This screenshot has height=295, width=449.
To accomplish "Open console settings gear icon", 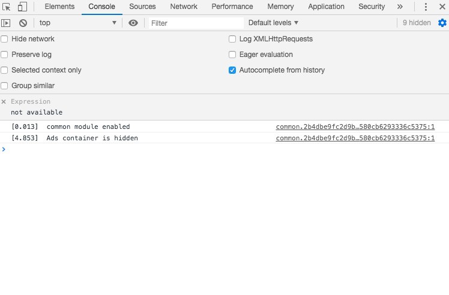I will 442,23.
